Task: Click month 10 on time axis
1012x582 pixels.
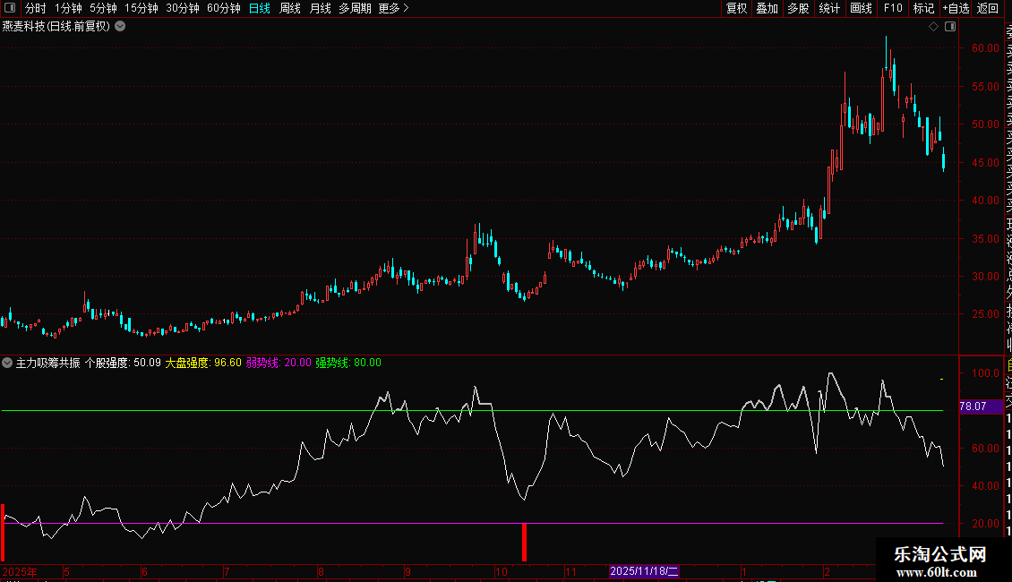Action: 502,571
